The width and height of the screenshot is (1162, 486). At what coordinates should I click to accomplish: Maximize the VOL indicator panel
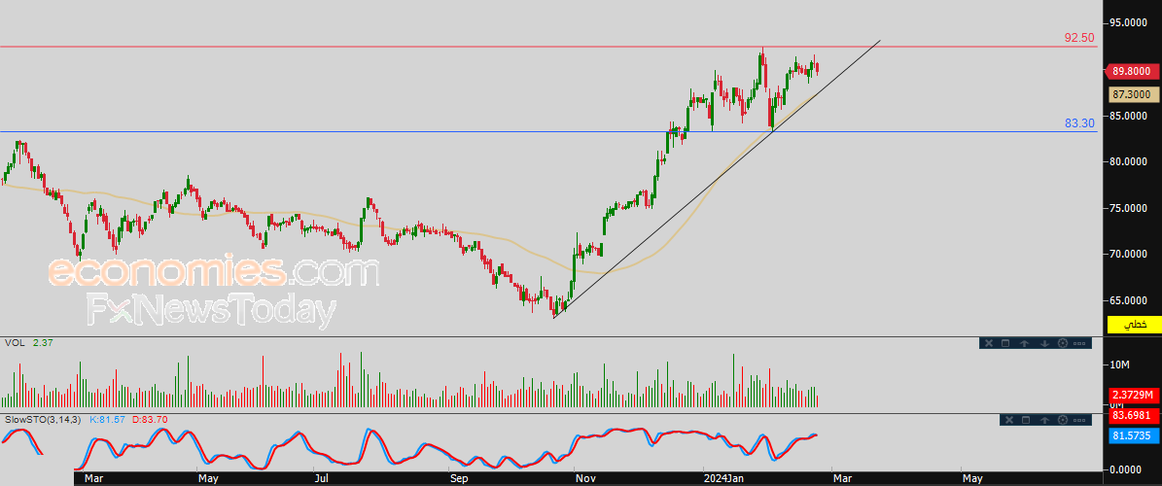point(1005,343)
